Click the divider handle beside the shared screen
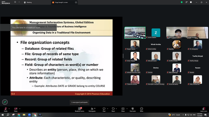Screen dimensions: 209x117 (123, 56)
